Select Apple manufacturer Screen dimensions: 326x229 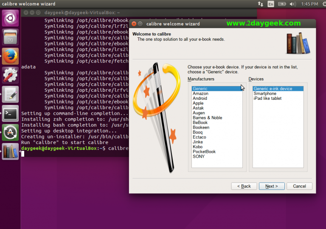[217, 103]
